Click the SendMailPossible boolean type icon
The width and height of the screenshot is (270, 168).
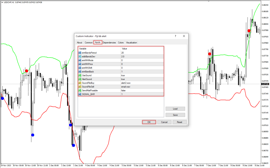80,90
